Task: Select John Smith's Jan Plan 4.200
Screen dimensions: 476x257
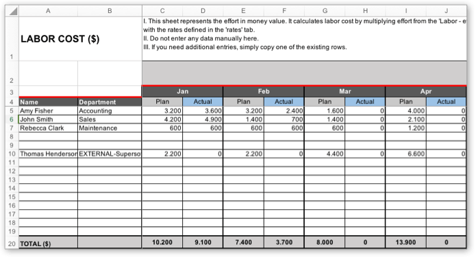Action: click(x=162, y=120)
